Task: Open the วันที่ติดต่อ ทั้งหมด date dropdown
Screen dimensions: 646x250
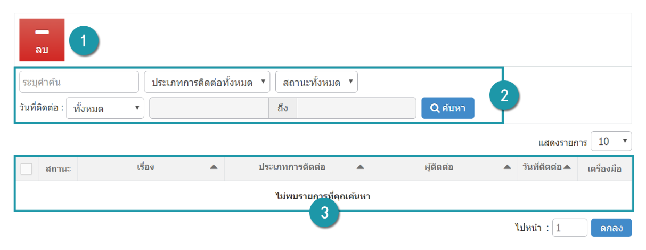Action: point(105,108)
